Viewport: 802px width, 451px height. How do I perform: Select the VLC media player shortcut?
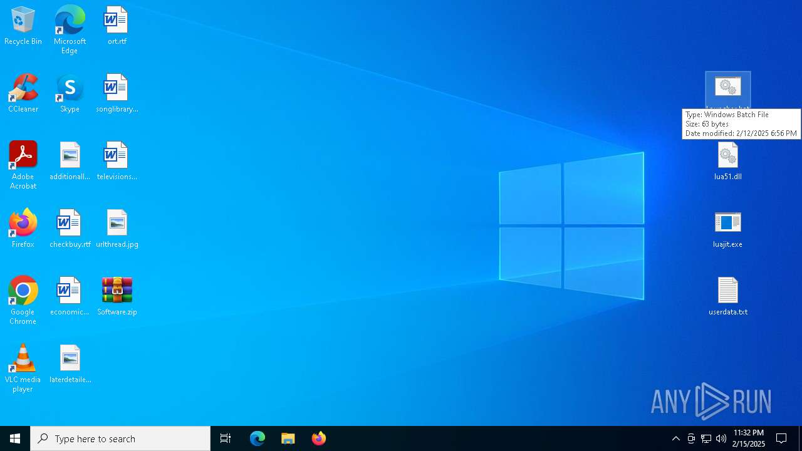(23, 368)
